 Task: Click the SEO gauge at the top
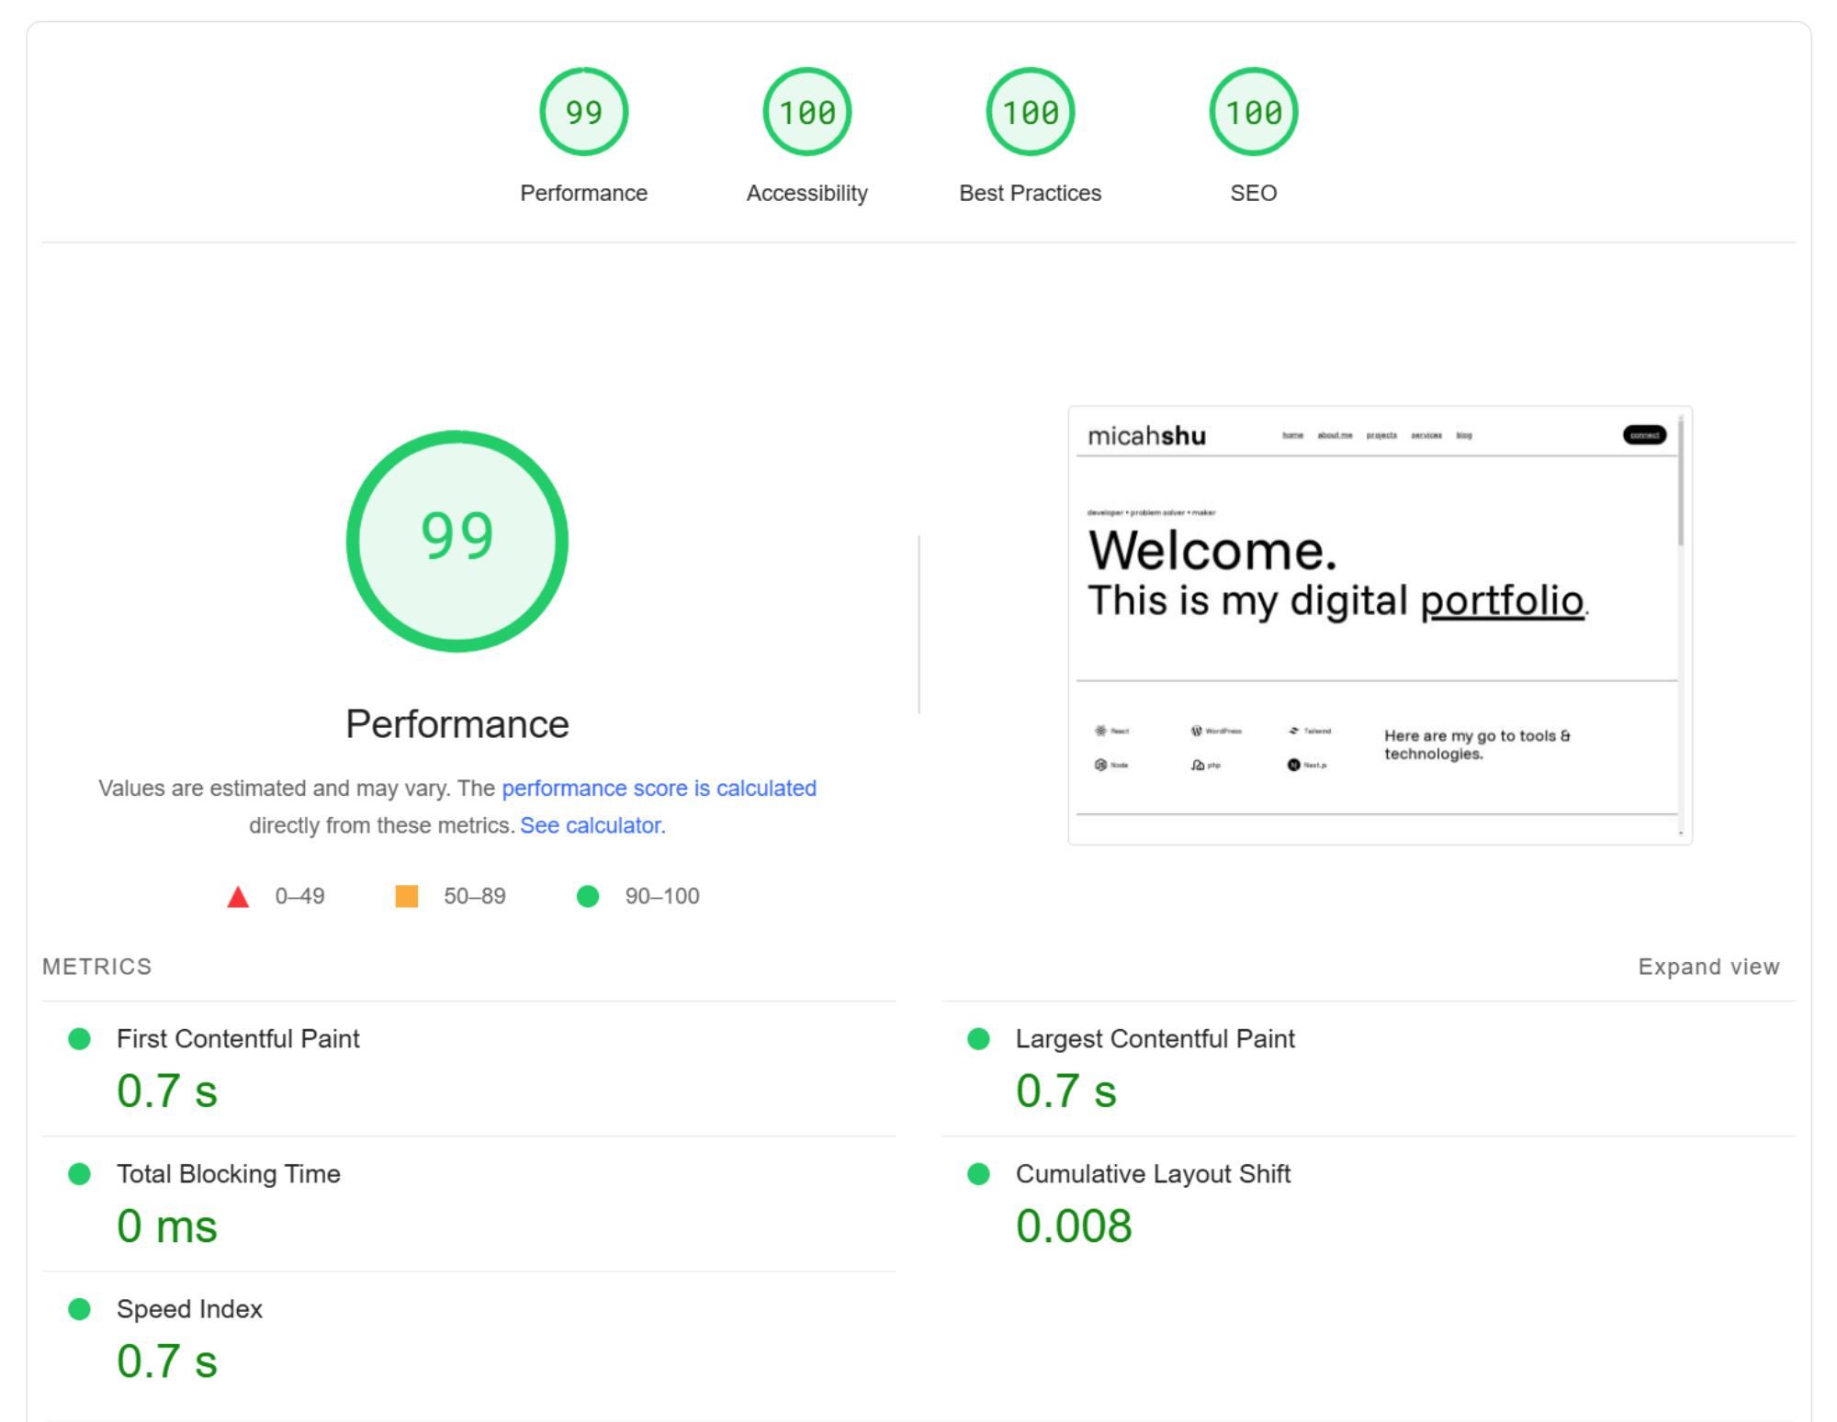(1253, 111)
